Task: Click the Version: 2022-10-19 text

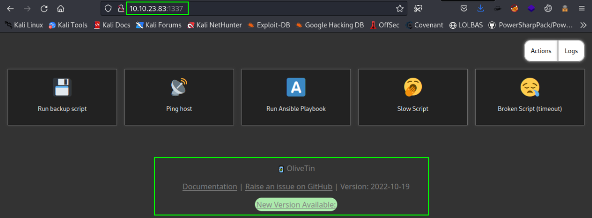Action: point(375,187)
